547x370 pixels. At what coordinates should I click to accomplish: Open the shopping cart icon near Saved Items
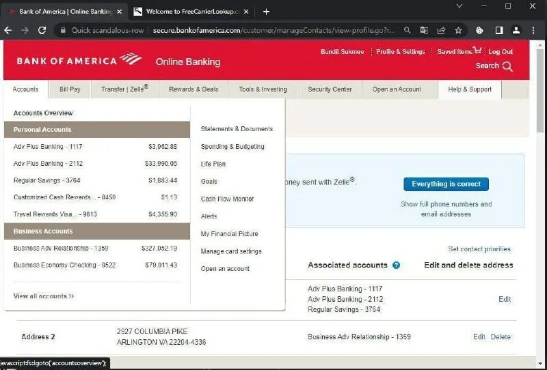477,50
